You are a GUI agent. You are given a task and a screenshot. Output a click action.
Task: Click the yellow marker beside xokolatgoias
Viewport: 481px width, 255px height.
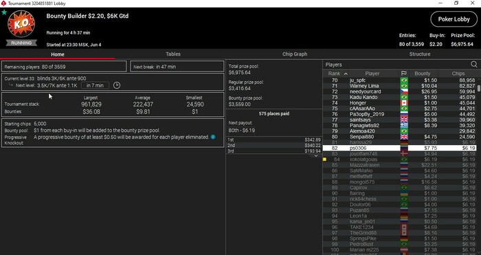tap(325, 159)
